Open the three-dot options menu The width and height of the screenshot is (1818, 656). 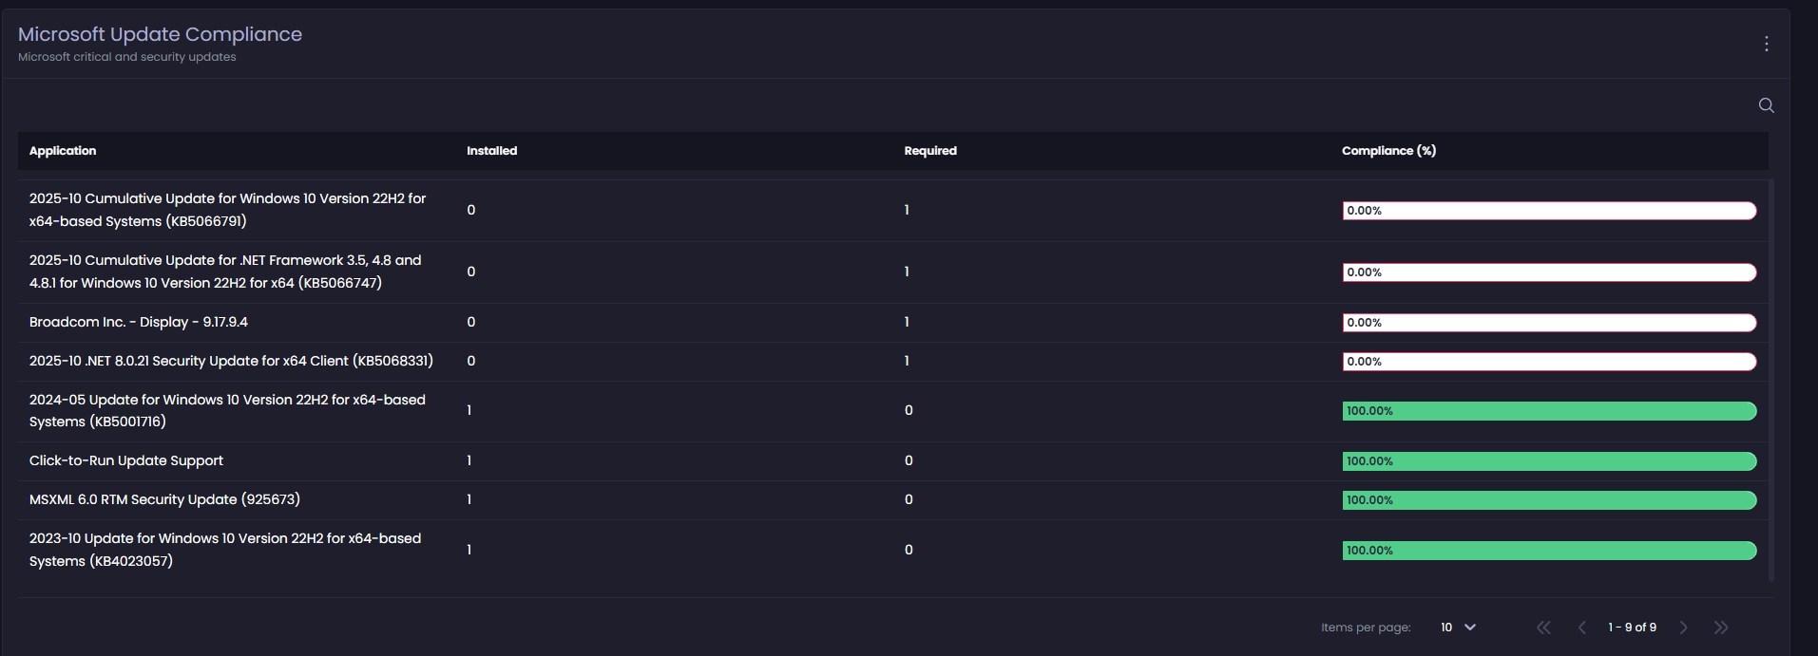click(x=1766, y=44)
